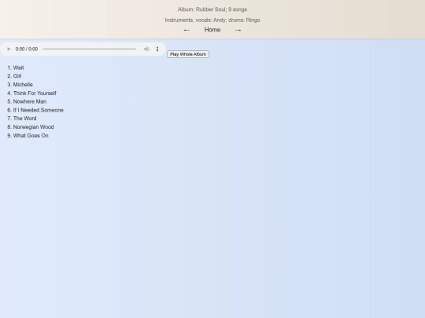Click the 0:00 / 0:00 time display
This screenshot has width=425, height=318.
tap(27, 49)
